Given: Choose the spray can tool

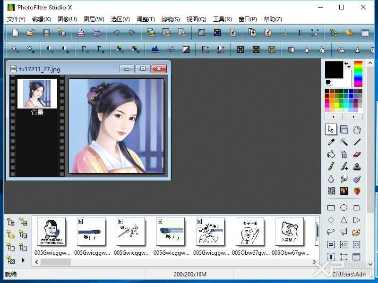Looking at the screenshot, I should coord(344,154).
